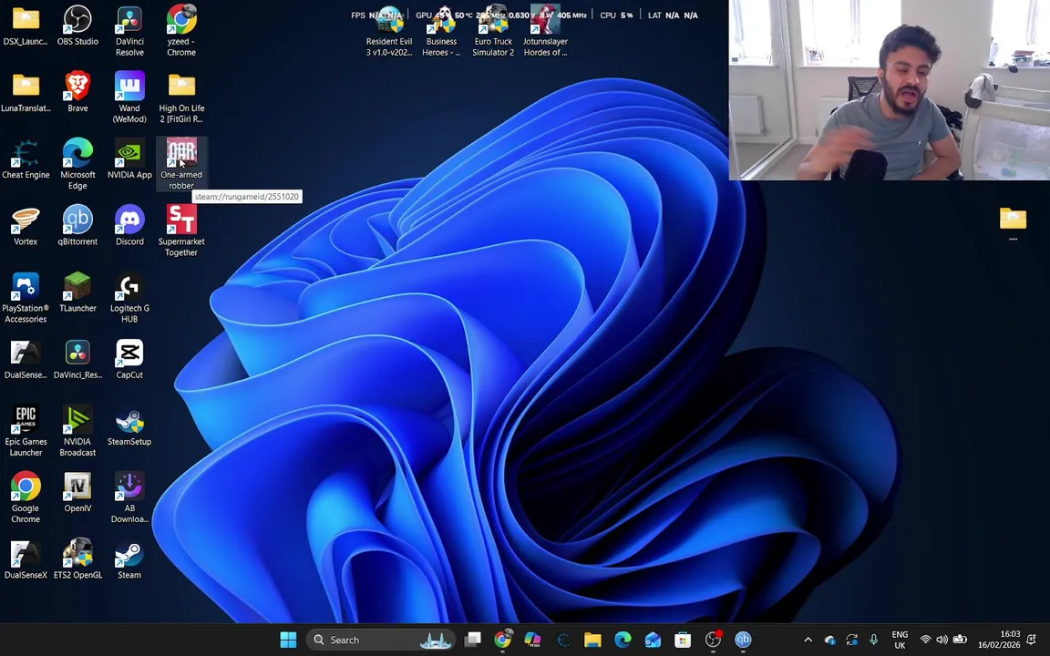1050x656 pixels.
Task: Select the Steam desktop shortcut
Action: point(129,559)
